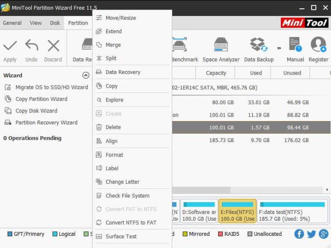Select Change Letter menu entry
Screen dimensions: 331x248
pos(132,182)
